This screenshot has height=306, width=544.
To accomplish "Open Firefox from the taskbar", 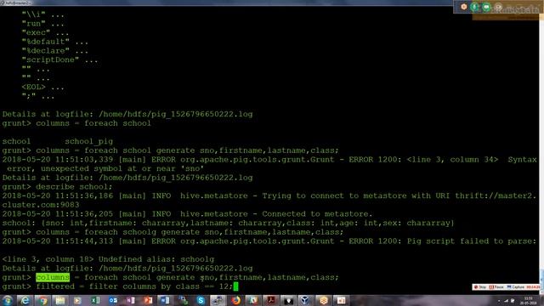I will (236, 300).
